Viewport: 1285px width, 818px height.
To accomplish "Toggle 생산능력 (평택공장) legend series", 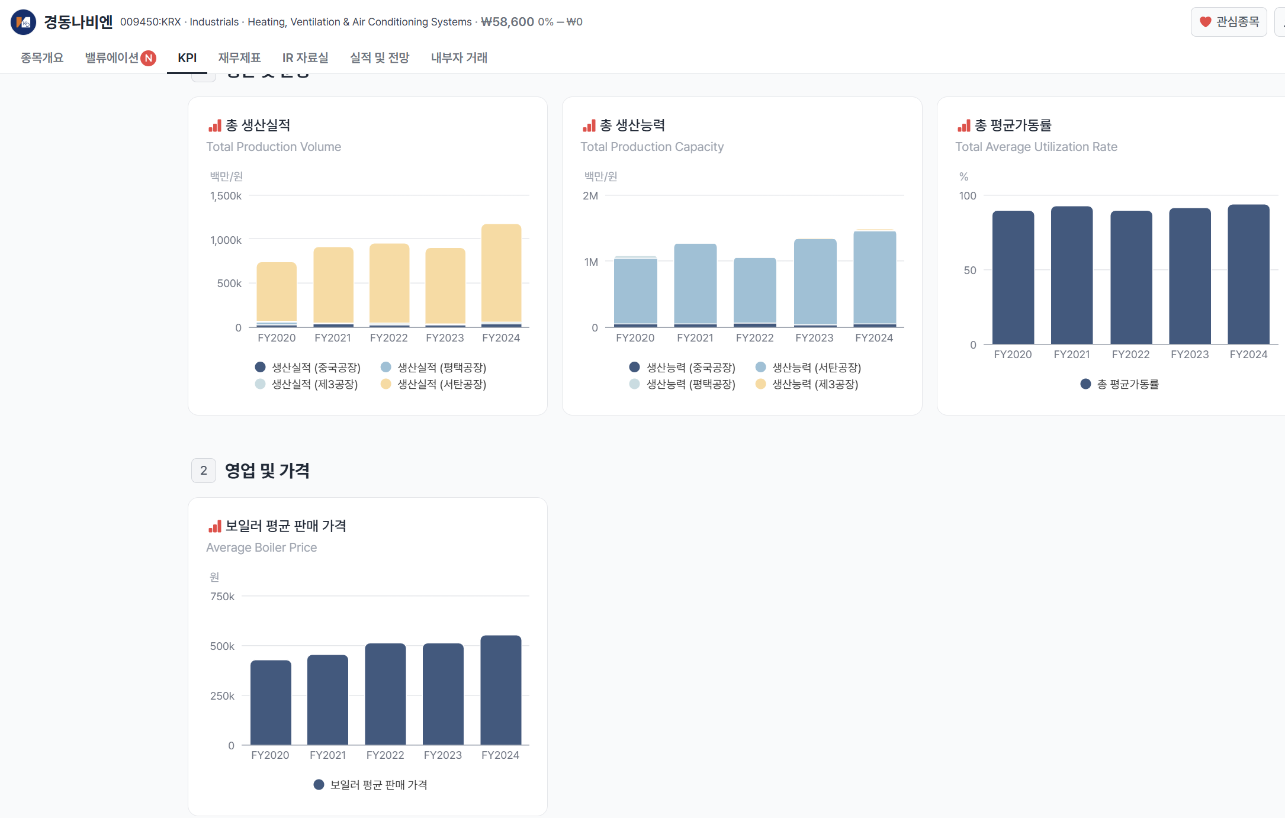I will [682, 384].
